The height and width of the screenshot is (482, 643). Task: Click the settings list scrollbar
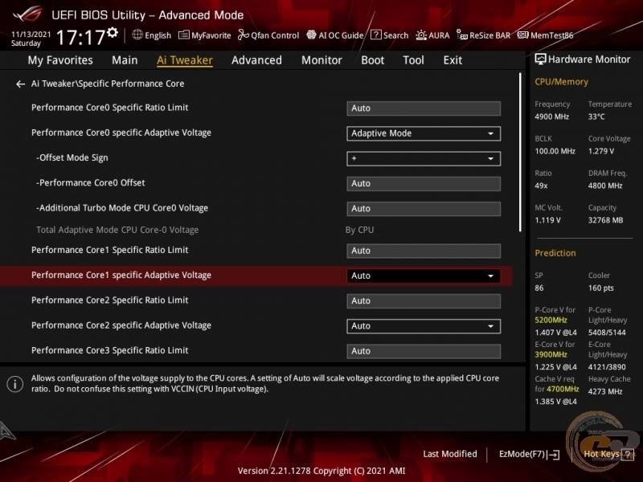(x=520, y=152)
